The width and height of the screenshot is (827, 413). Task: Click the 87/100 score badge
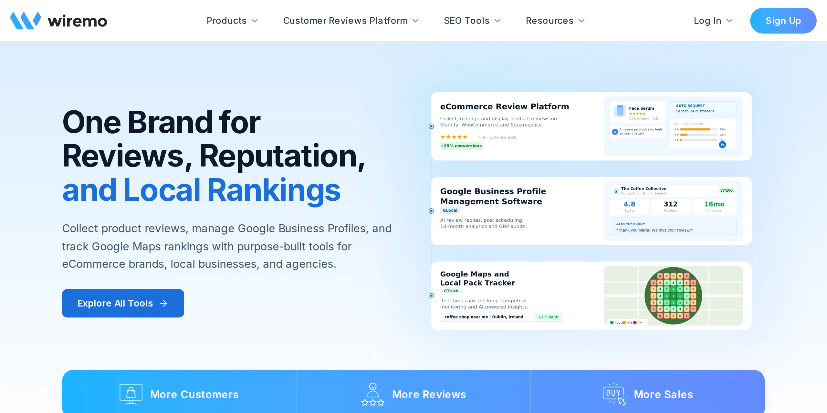[726, 190]
